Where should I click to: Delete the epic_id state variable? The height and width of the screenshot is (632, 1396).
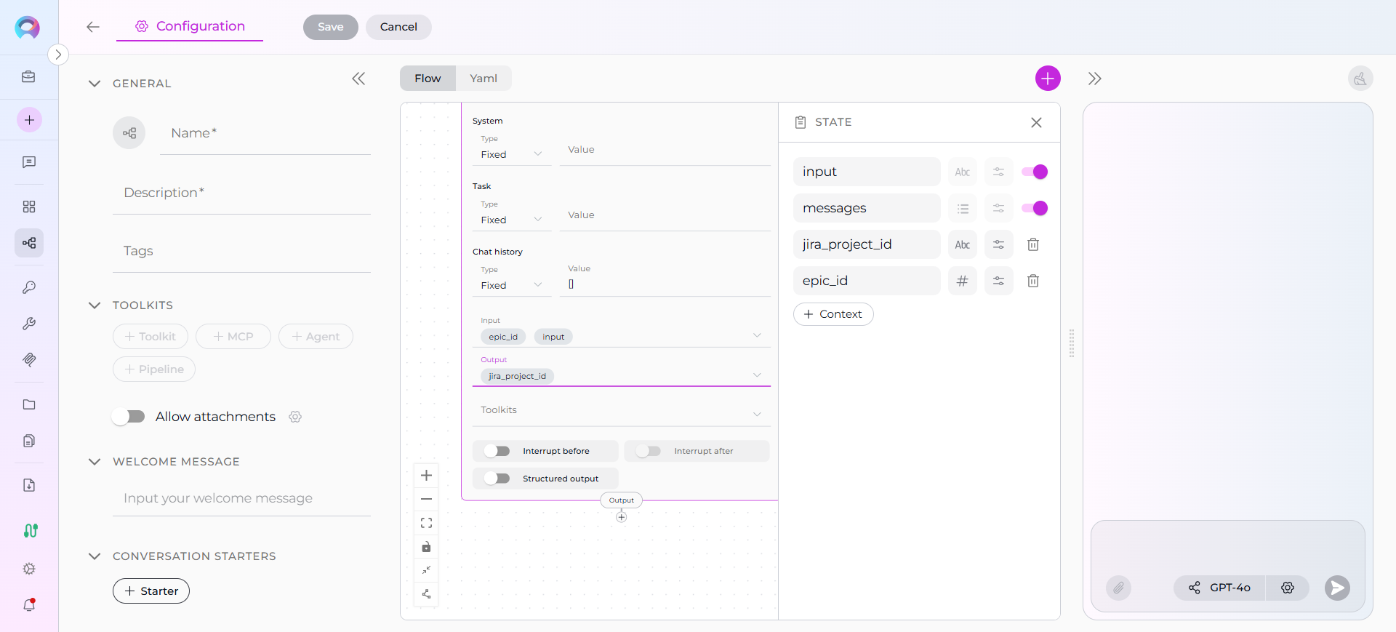[x=1032, y=281]
